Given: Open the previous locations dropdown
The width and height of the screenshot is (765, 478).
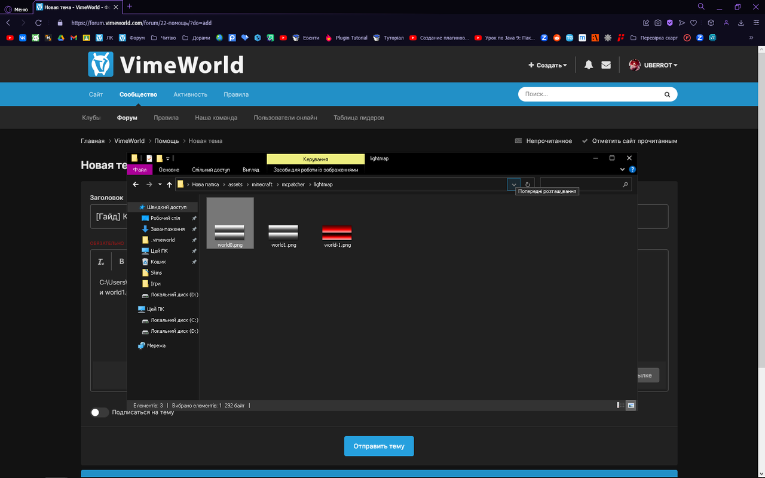Looking at the screenshot, I should coord(513,185).
